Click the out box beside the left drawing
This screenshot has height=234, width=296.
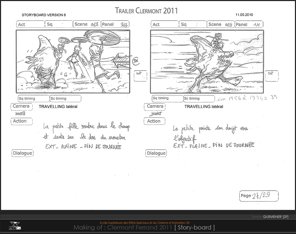click(141, 76)
